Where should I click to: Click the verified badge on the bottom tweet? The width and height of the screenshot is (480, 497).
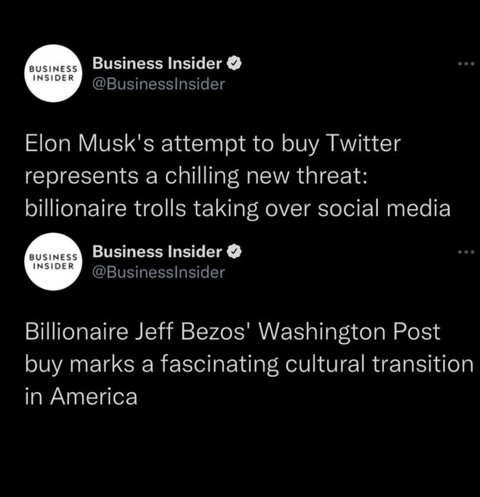(234, 252)
